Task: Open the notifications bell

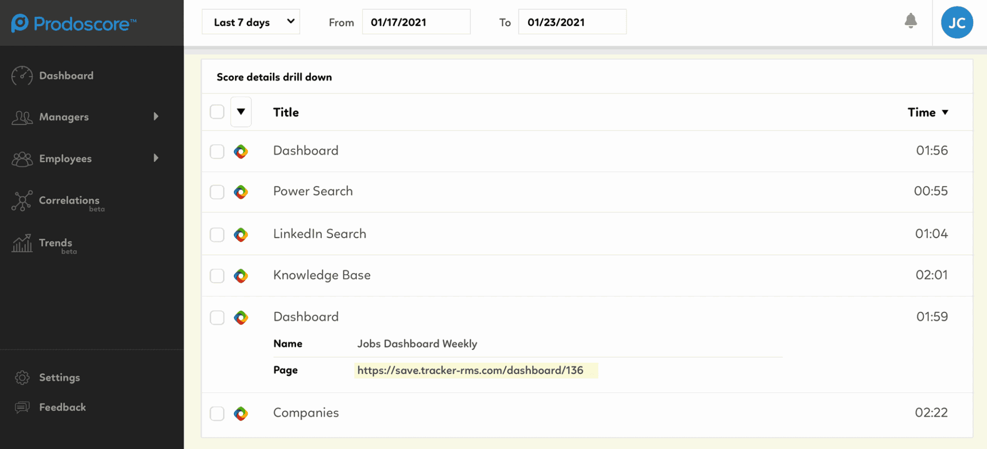Action: pos(910,21)
